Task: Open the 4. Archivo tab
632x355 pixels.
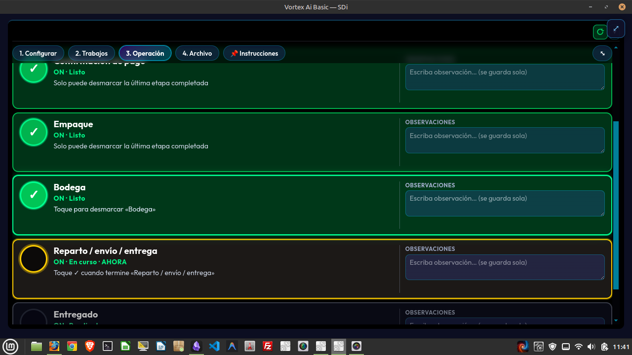Action: 197,53
